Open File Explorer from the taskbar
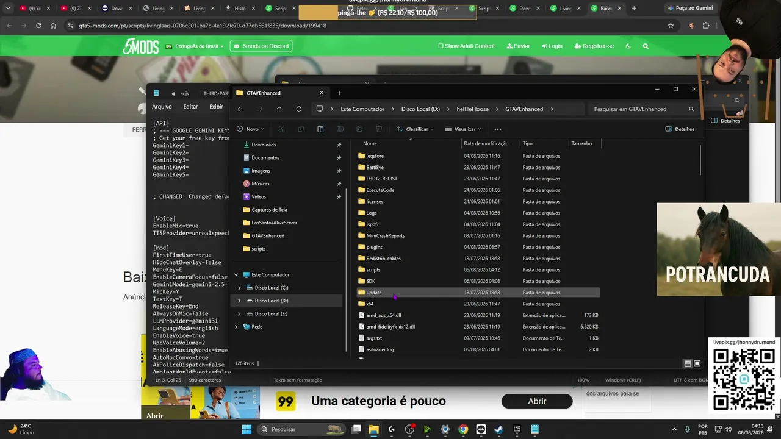 [373, 429]
